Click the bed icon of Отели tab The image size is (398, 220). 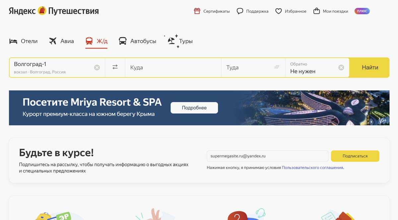[x=13, y=41]
